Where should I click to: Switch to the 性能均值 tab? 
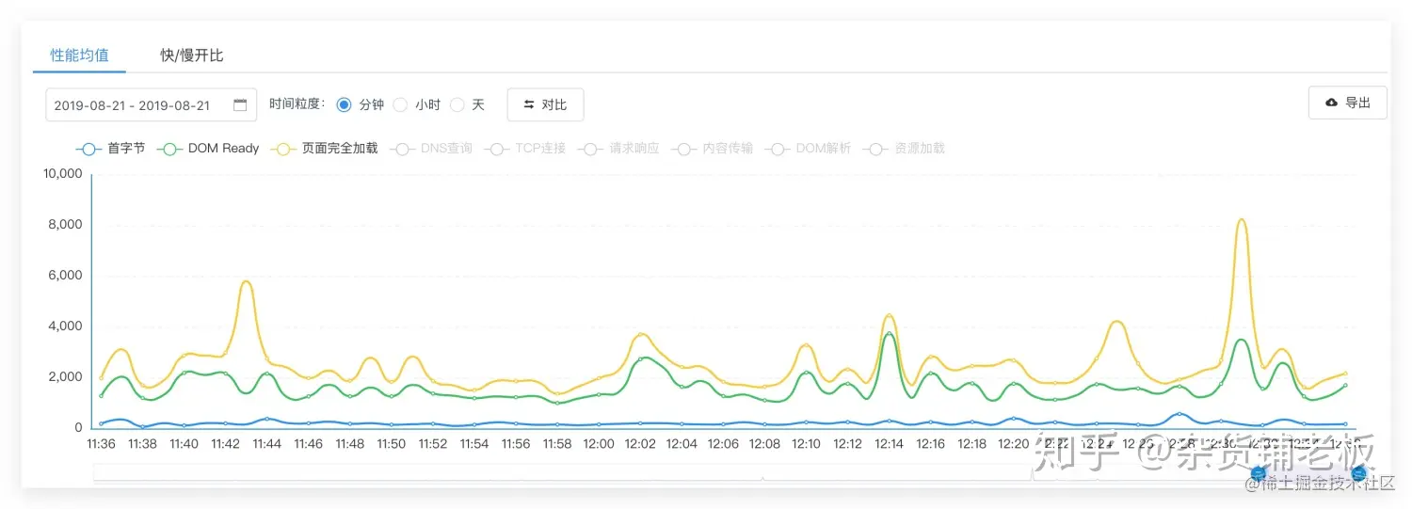coord(79,56)
